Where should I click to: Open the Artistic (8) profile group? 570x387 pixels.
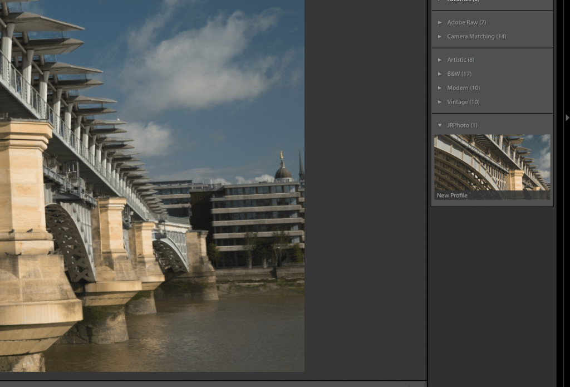pyautogui.click(x=440, y=60)
